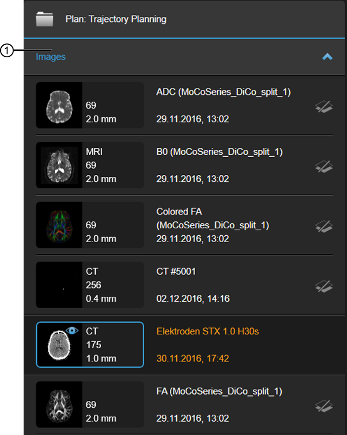347x435 pixels.
Task: Click the ADC (MoCoSeries_DiCo_split_1) name
Action: tap(223, 92)
